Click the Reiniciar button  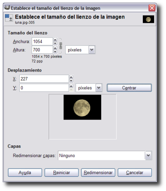point(61,172)
